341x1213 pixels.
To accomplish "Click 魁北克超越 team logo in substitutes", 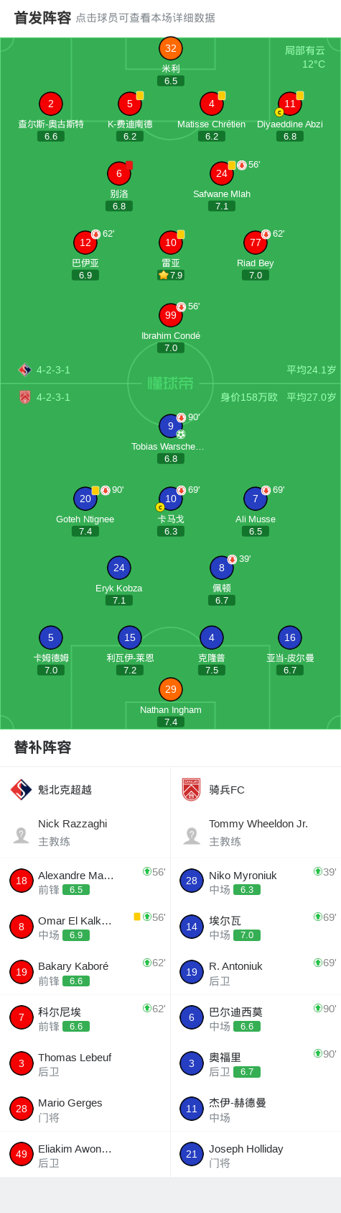I will coord(21,789).
